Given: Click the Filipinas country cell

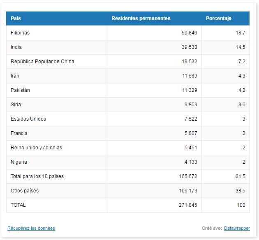Looking at the screenshot, I should tap(20, 33).
